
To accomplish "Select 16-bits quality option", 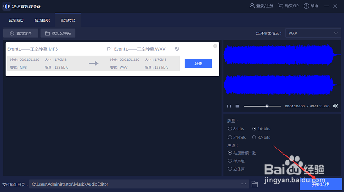I will [261, 129].
